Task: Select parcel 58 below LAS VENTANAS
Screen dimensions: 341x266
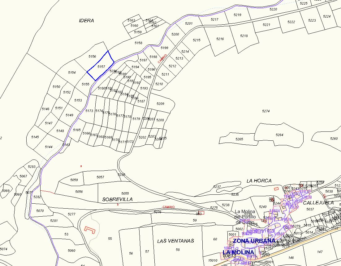Action: pyautogui.click(x=178, y=249)
